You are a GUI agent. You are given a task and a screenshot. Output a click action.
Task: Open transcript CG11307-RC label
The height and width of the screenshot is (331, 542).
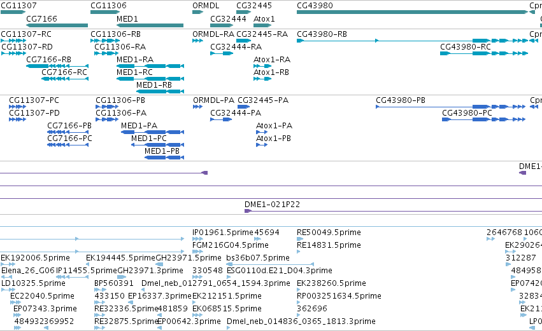tap(26, 34)
